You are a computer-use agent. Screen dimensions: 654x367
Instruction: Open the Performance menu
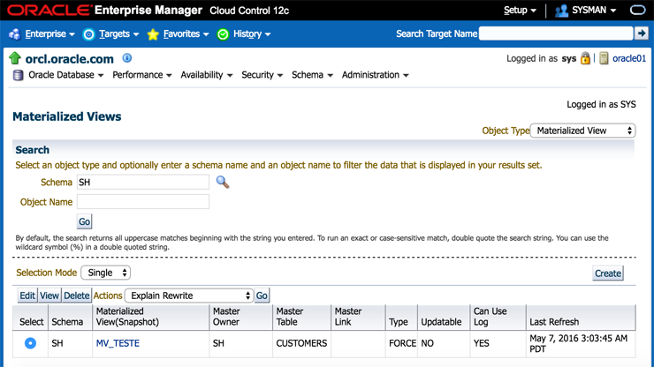click(x=141, y=75)
